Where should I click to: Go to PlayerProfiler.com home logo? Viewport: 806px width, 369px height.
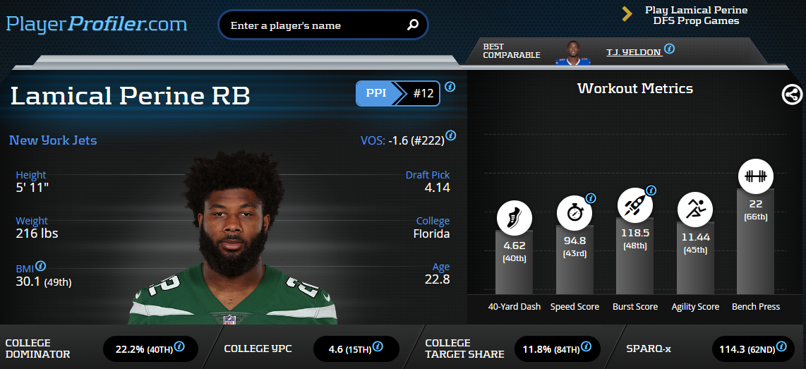[97, 24]
